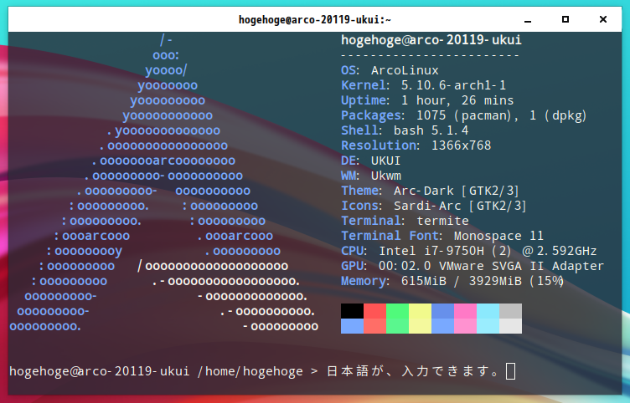The height and width of the screenshot is (403, 630).
Task: Click the 'DE: UKUI' line
Action: click(x=371, y=161)
